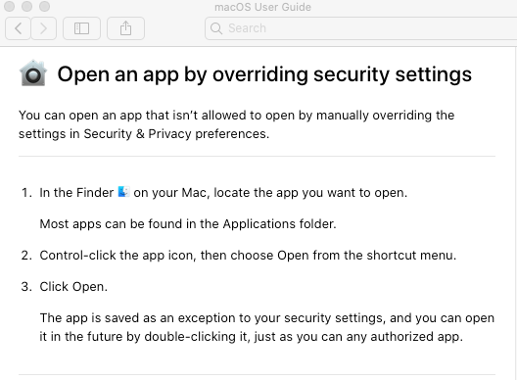This screenshot has height=380, width=517.
Task: Select step 1 about locating the app
Action: tap(223, 192)
